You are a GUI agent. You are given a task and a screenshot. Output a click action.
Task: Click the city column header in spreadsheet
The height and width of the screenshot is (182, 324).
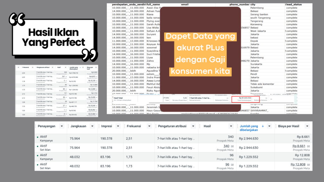[253, 5]
